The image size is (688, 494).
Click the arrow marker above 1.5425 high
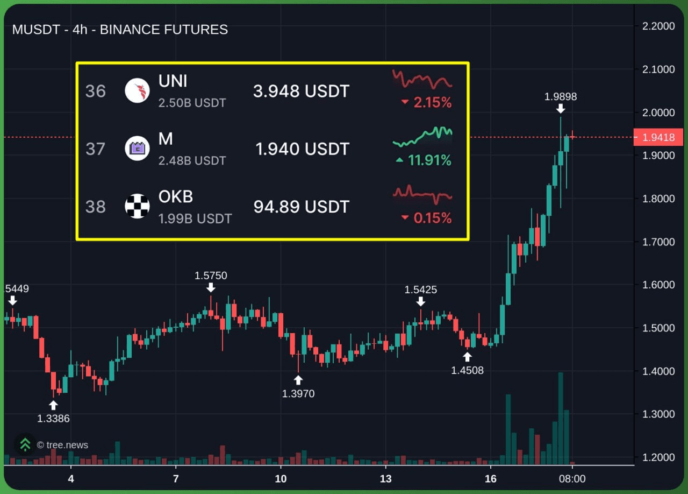[x=421, y=302]
